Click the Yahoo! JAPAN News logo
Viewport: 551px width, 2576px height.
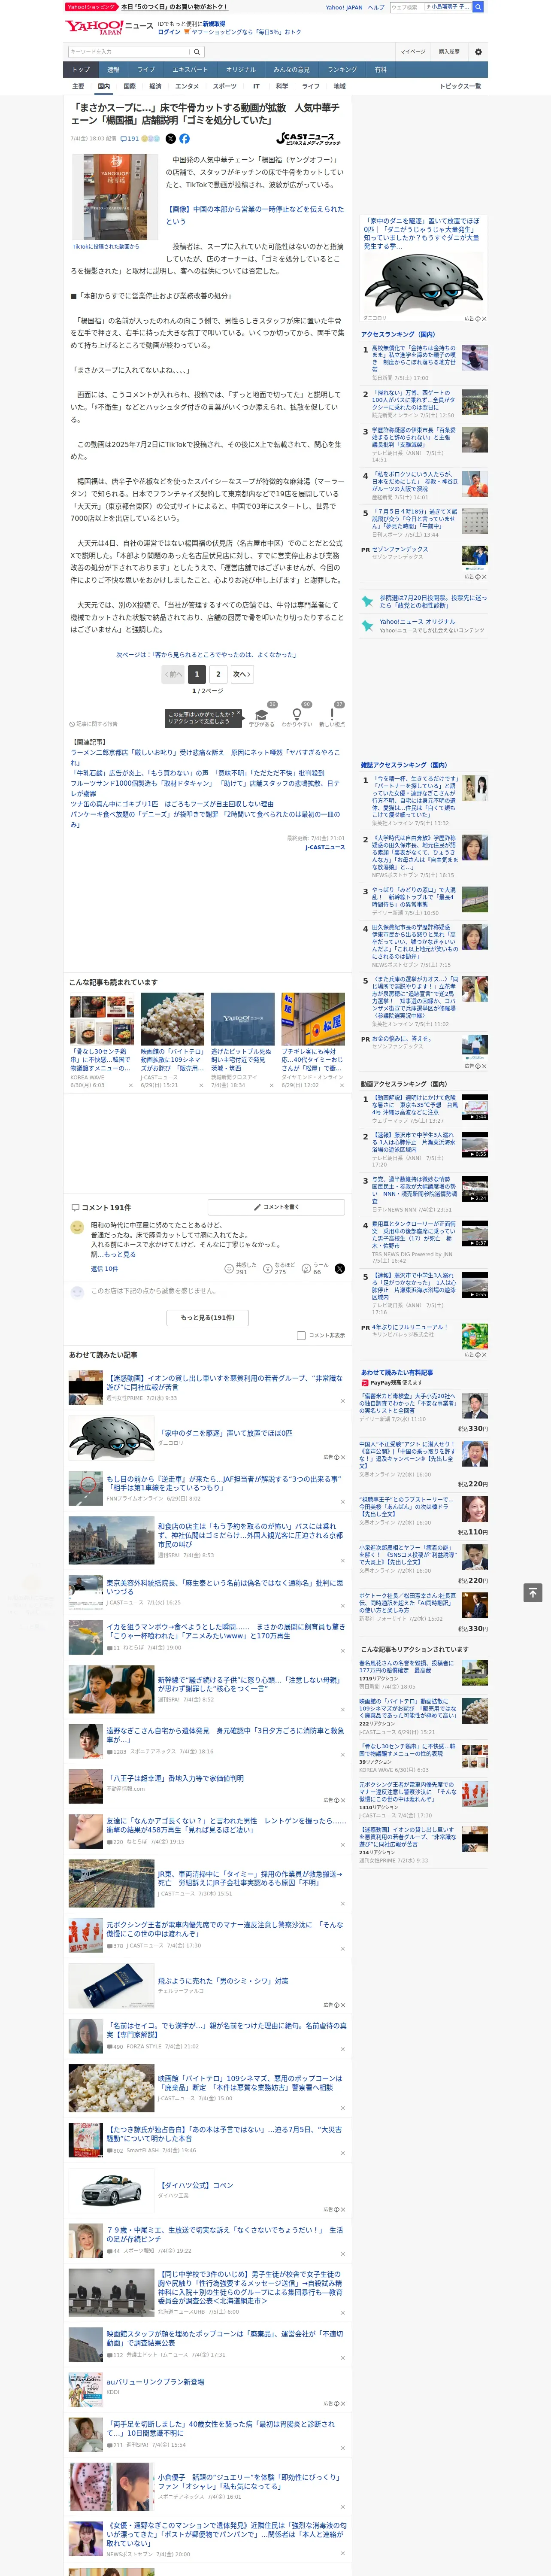click(x=110, y=28)
